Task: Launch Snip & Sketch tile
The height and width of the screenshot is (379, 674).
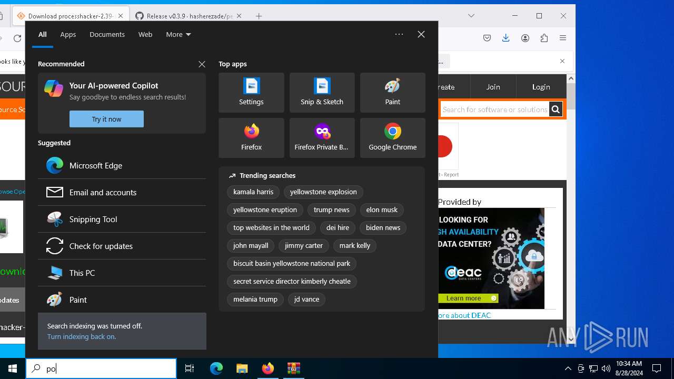Action: (322, 93)
